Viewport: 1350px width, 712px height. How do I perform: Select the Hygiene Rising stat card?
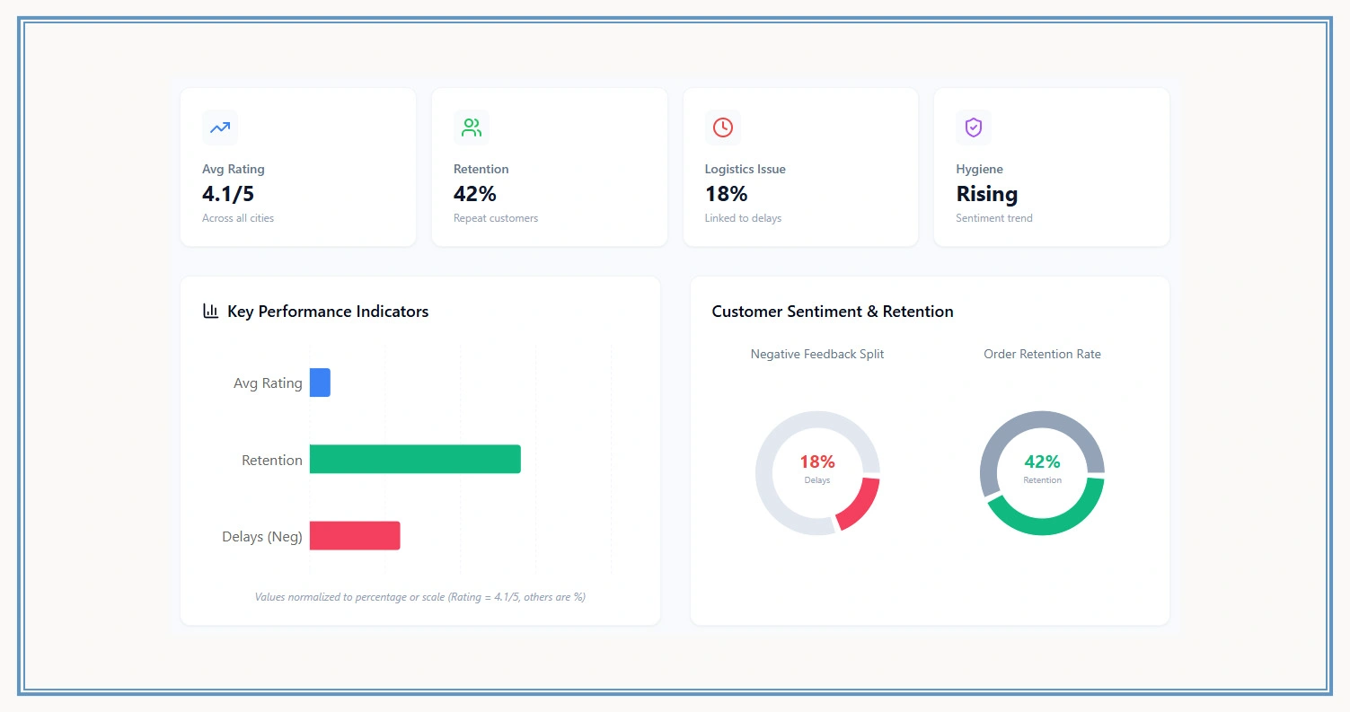[x=1051, y=167]
